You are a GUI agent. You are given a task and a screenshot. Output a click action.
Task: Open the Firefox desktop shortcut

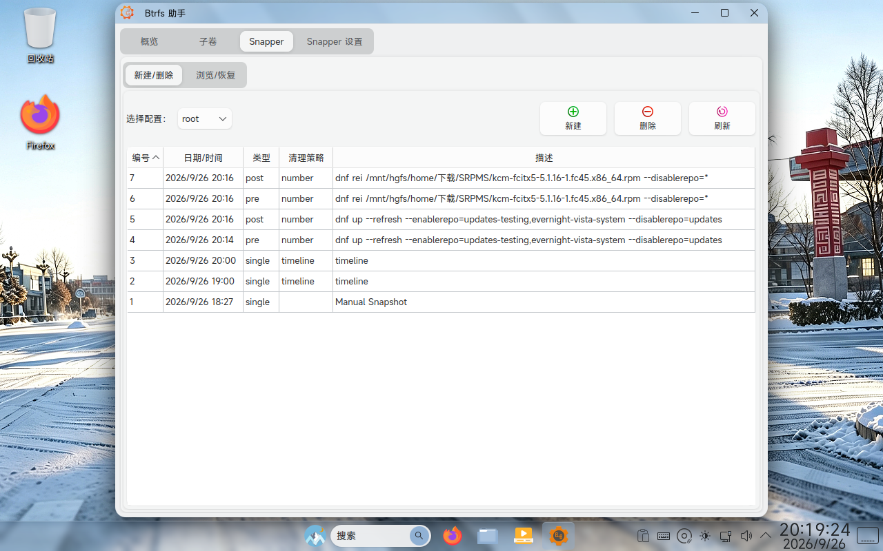(40, 123)
